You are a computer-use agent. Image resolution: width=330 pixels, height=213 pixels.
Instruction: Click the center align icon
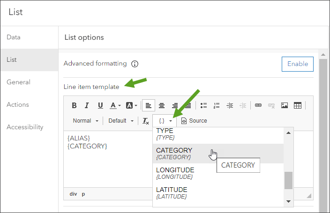click(x=162, y=105)
